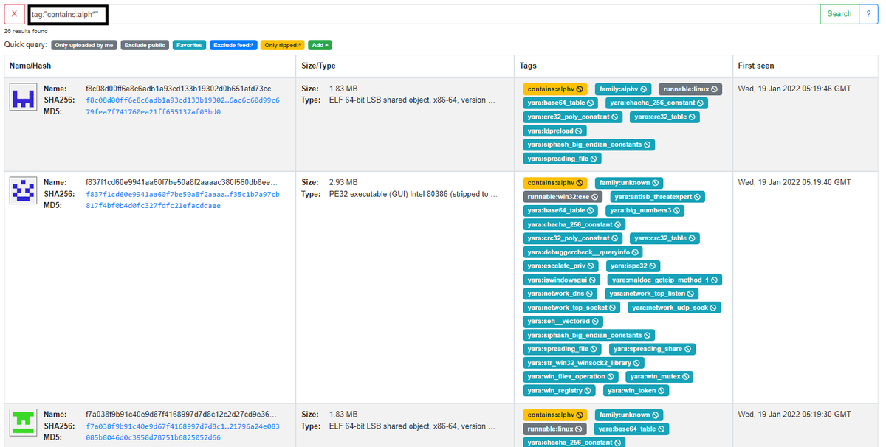
Task: Filter by yara:spreading_share tag label
Action: 648,349
